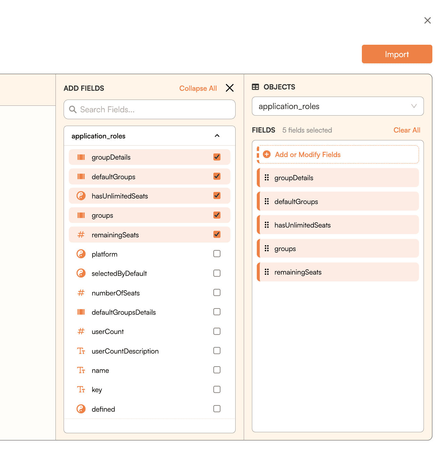Check the numberOfSeats checkbox
Viewport: 448px width, 459px height.
click(217, 293)
